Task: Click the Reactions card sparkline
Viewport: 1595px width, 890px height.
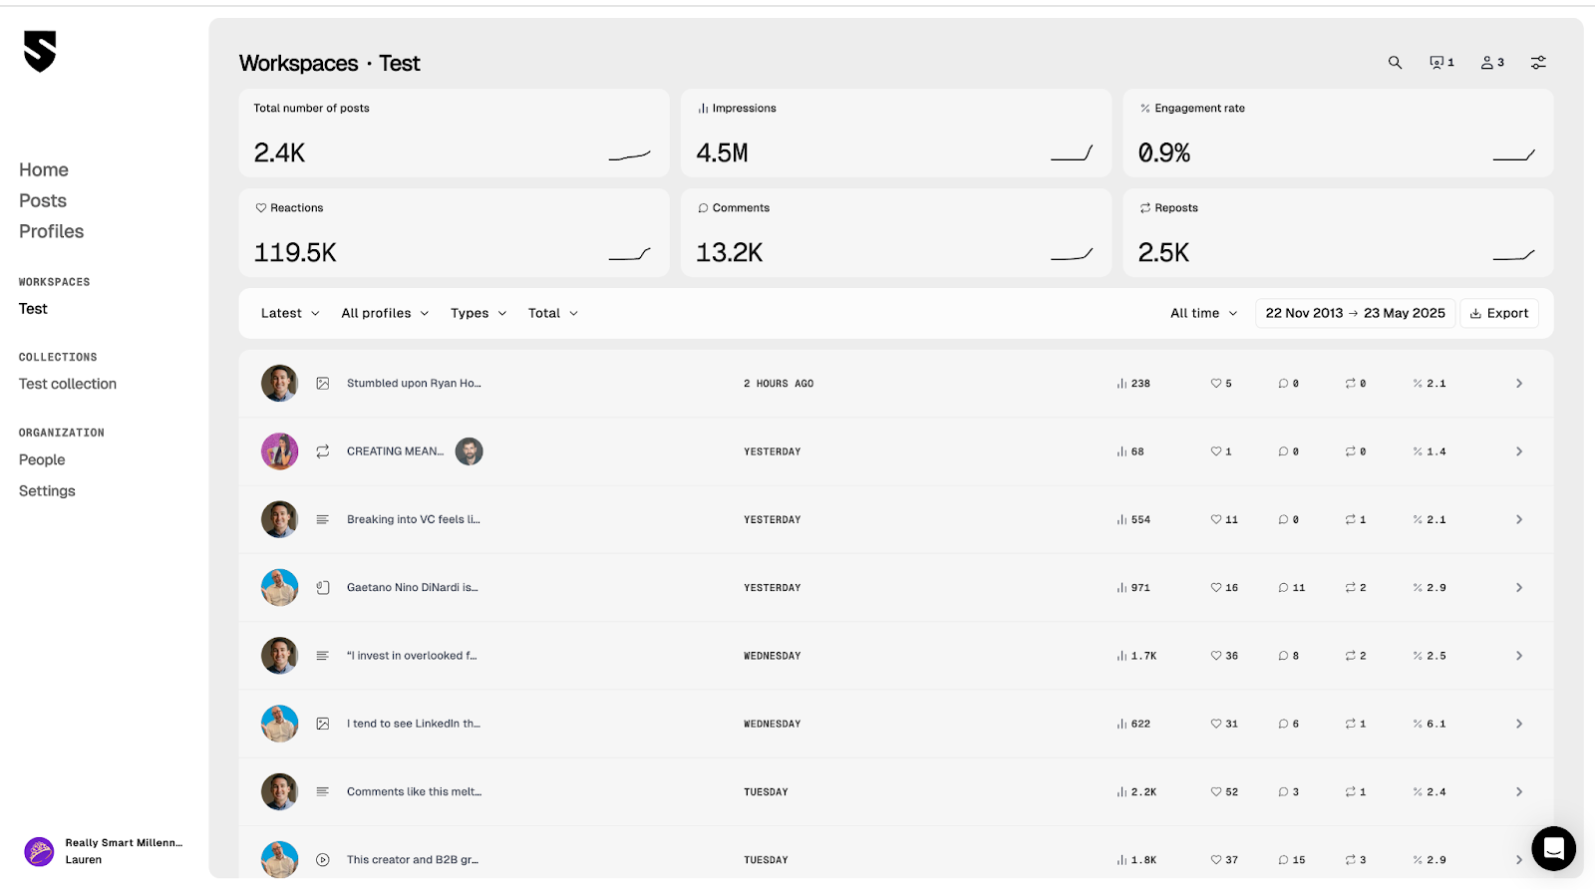Action: (630, 254)
